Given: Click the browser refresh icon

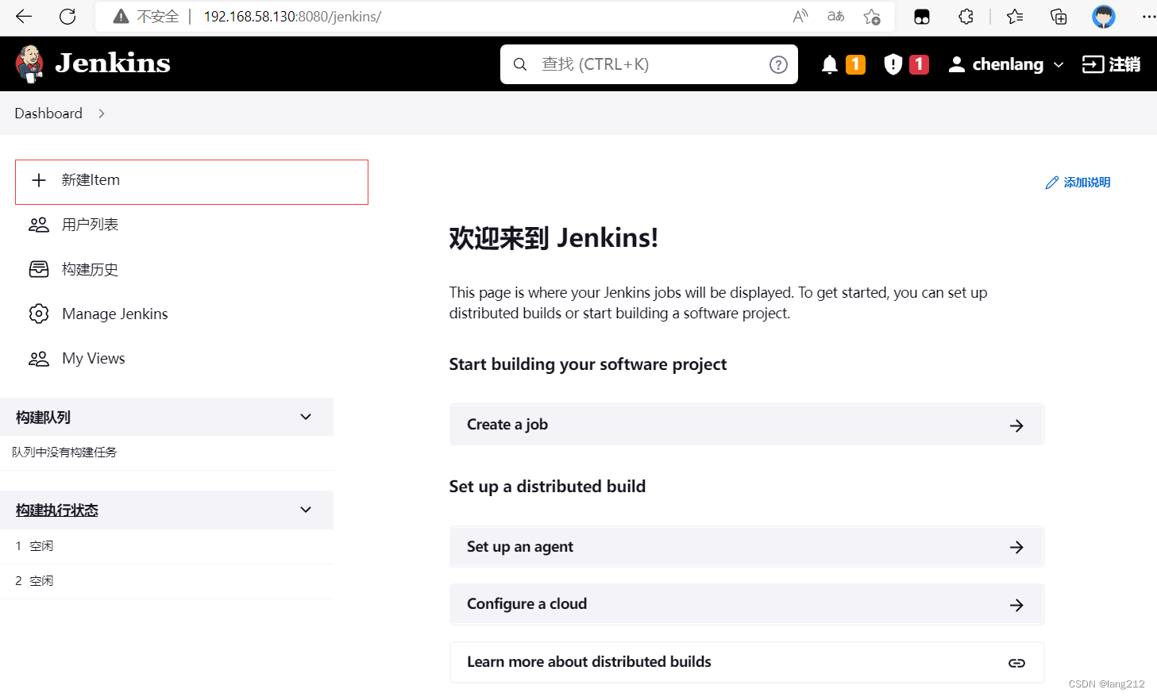Looking at the screenshot, I should 67,16.
